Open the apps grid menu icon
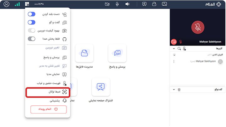The height and width of the screenshot is (127, 226). [x=27, y=4]
